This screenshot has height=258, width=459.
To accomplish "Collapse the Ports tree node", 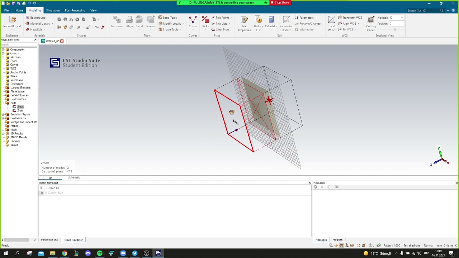I will coord(3,103).
